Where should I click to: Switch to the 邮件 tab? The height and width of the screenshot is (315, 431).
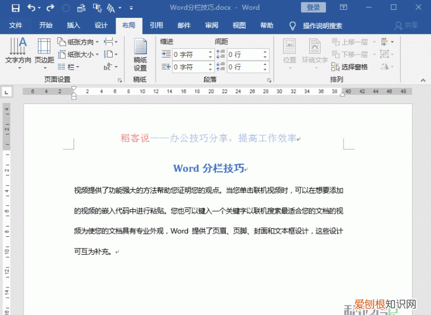click(x=184, y=25)
